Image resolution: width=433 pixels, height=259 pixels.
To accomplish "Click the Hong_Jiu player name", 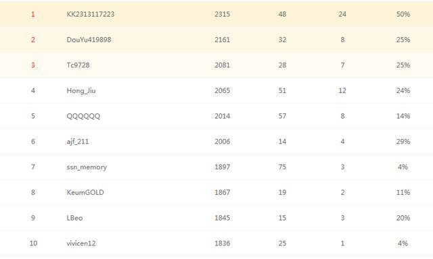I will coord(81,90).
